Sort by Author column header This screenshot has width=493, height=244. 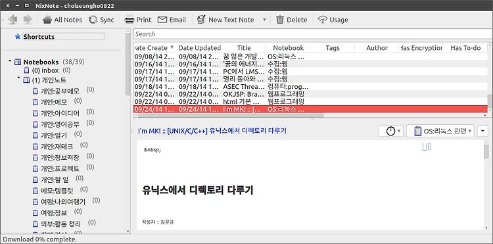click(377, 48)
